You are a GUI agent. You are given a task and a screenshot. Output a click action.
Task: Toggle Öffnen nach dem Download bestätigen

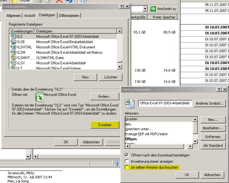(x=127, y=155)
